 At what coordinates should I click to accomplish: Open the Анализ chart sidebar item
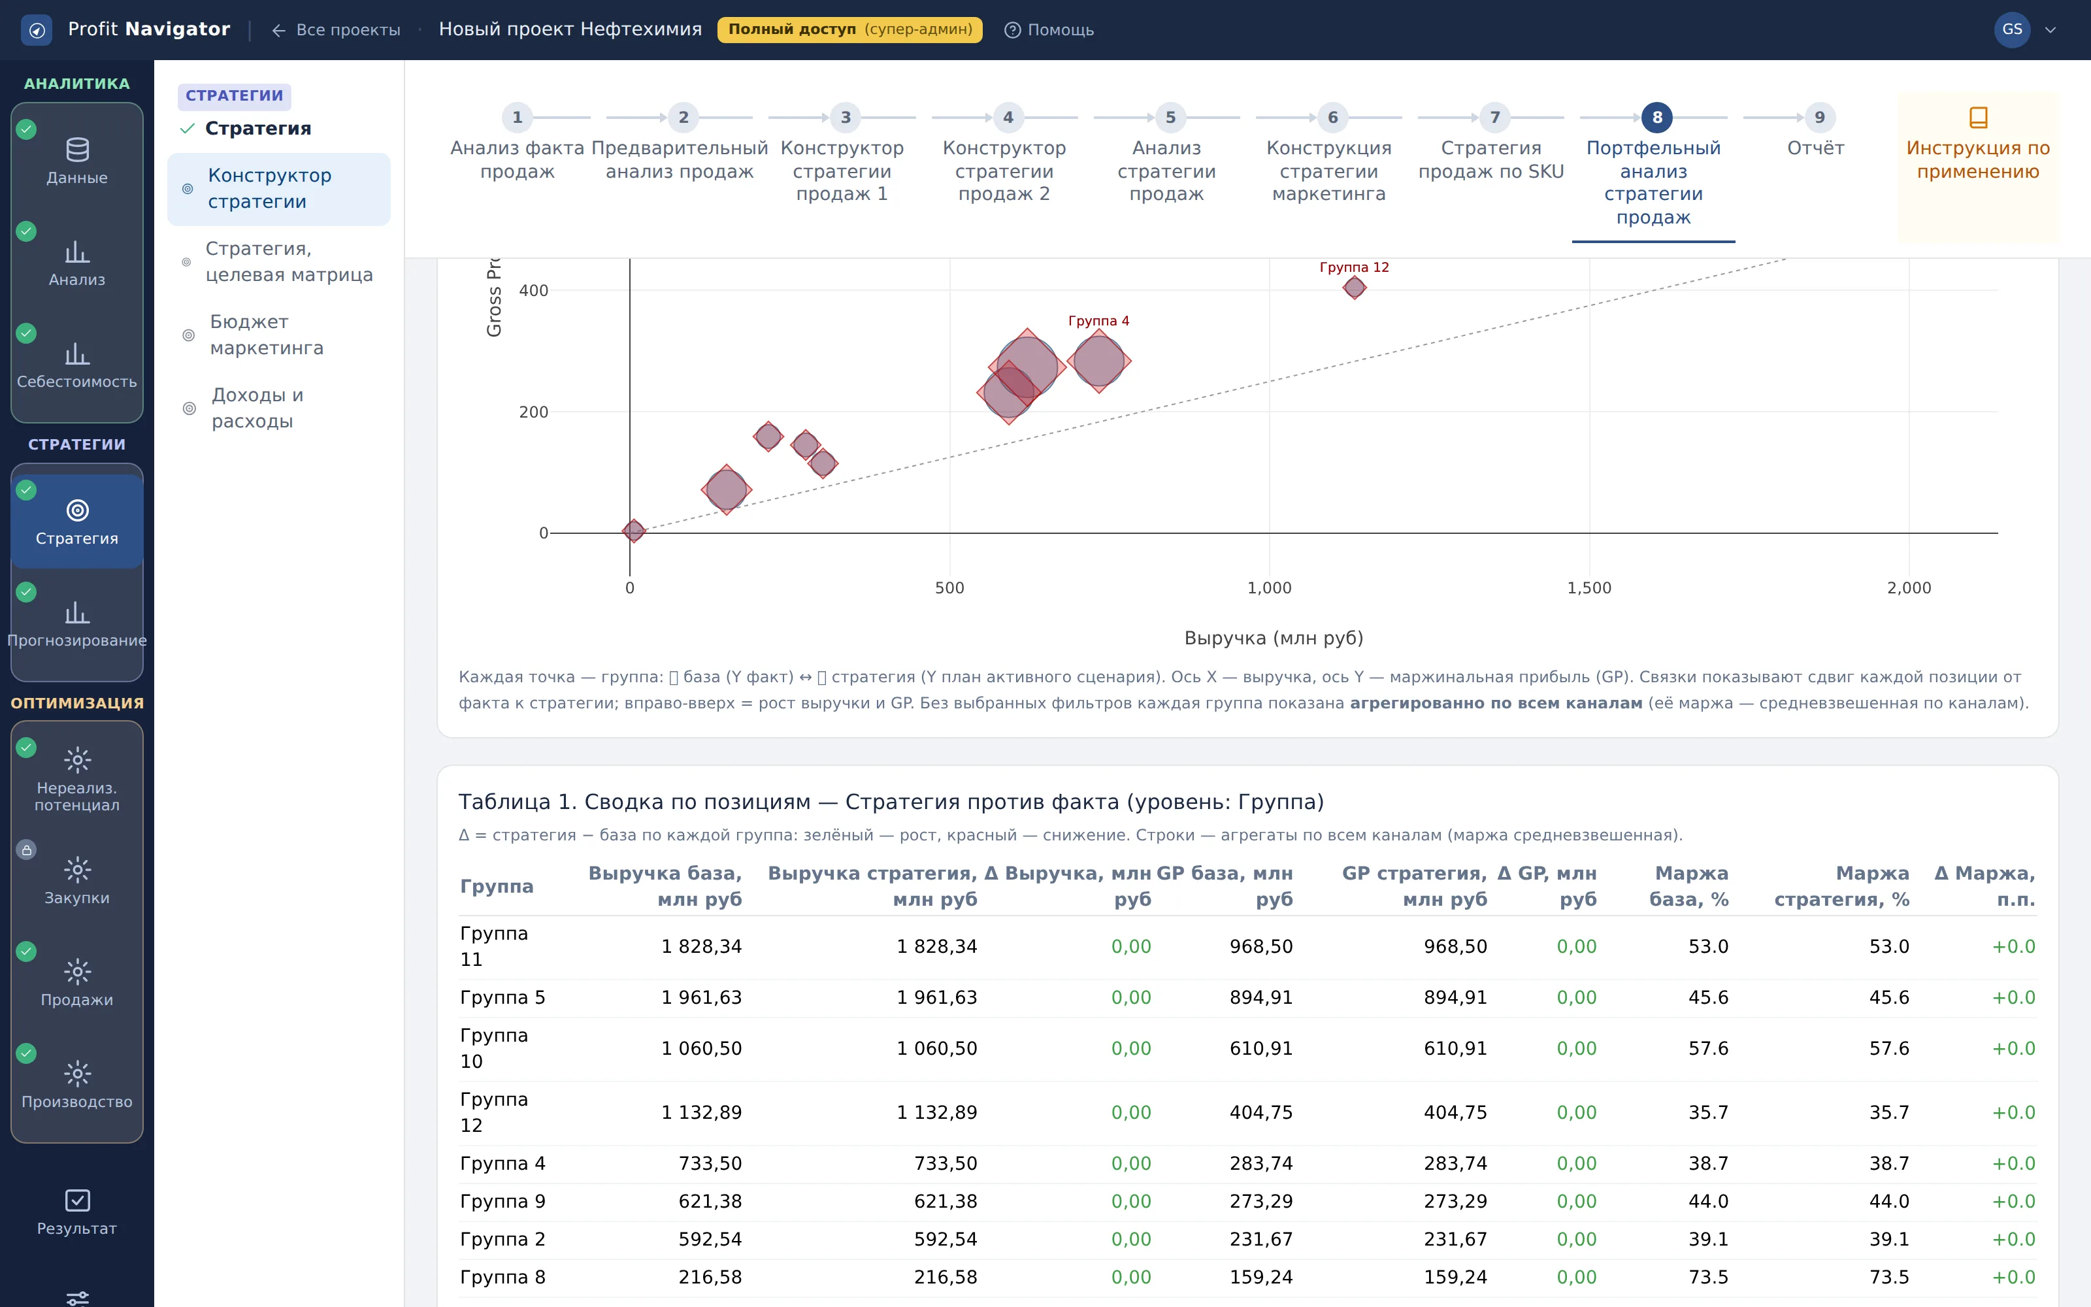77,263
